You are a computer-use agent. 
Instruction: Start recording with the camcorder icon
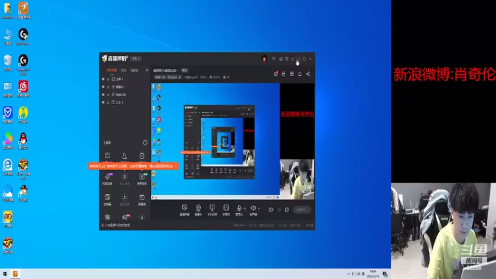[271, 210]
